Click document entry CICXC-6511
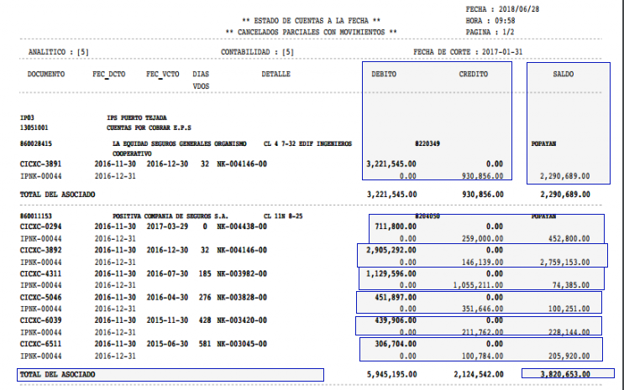624x390 pixels. (42, 344)
